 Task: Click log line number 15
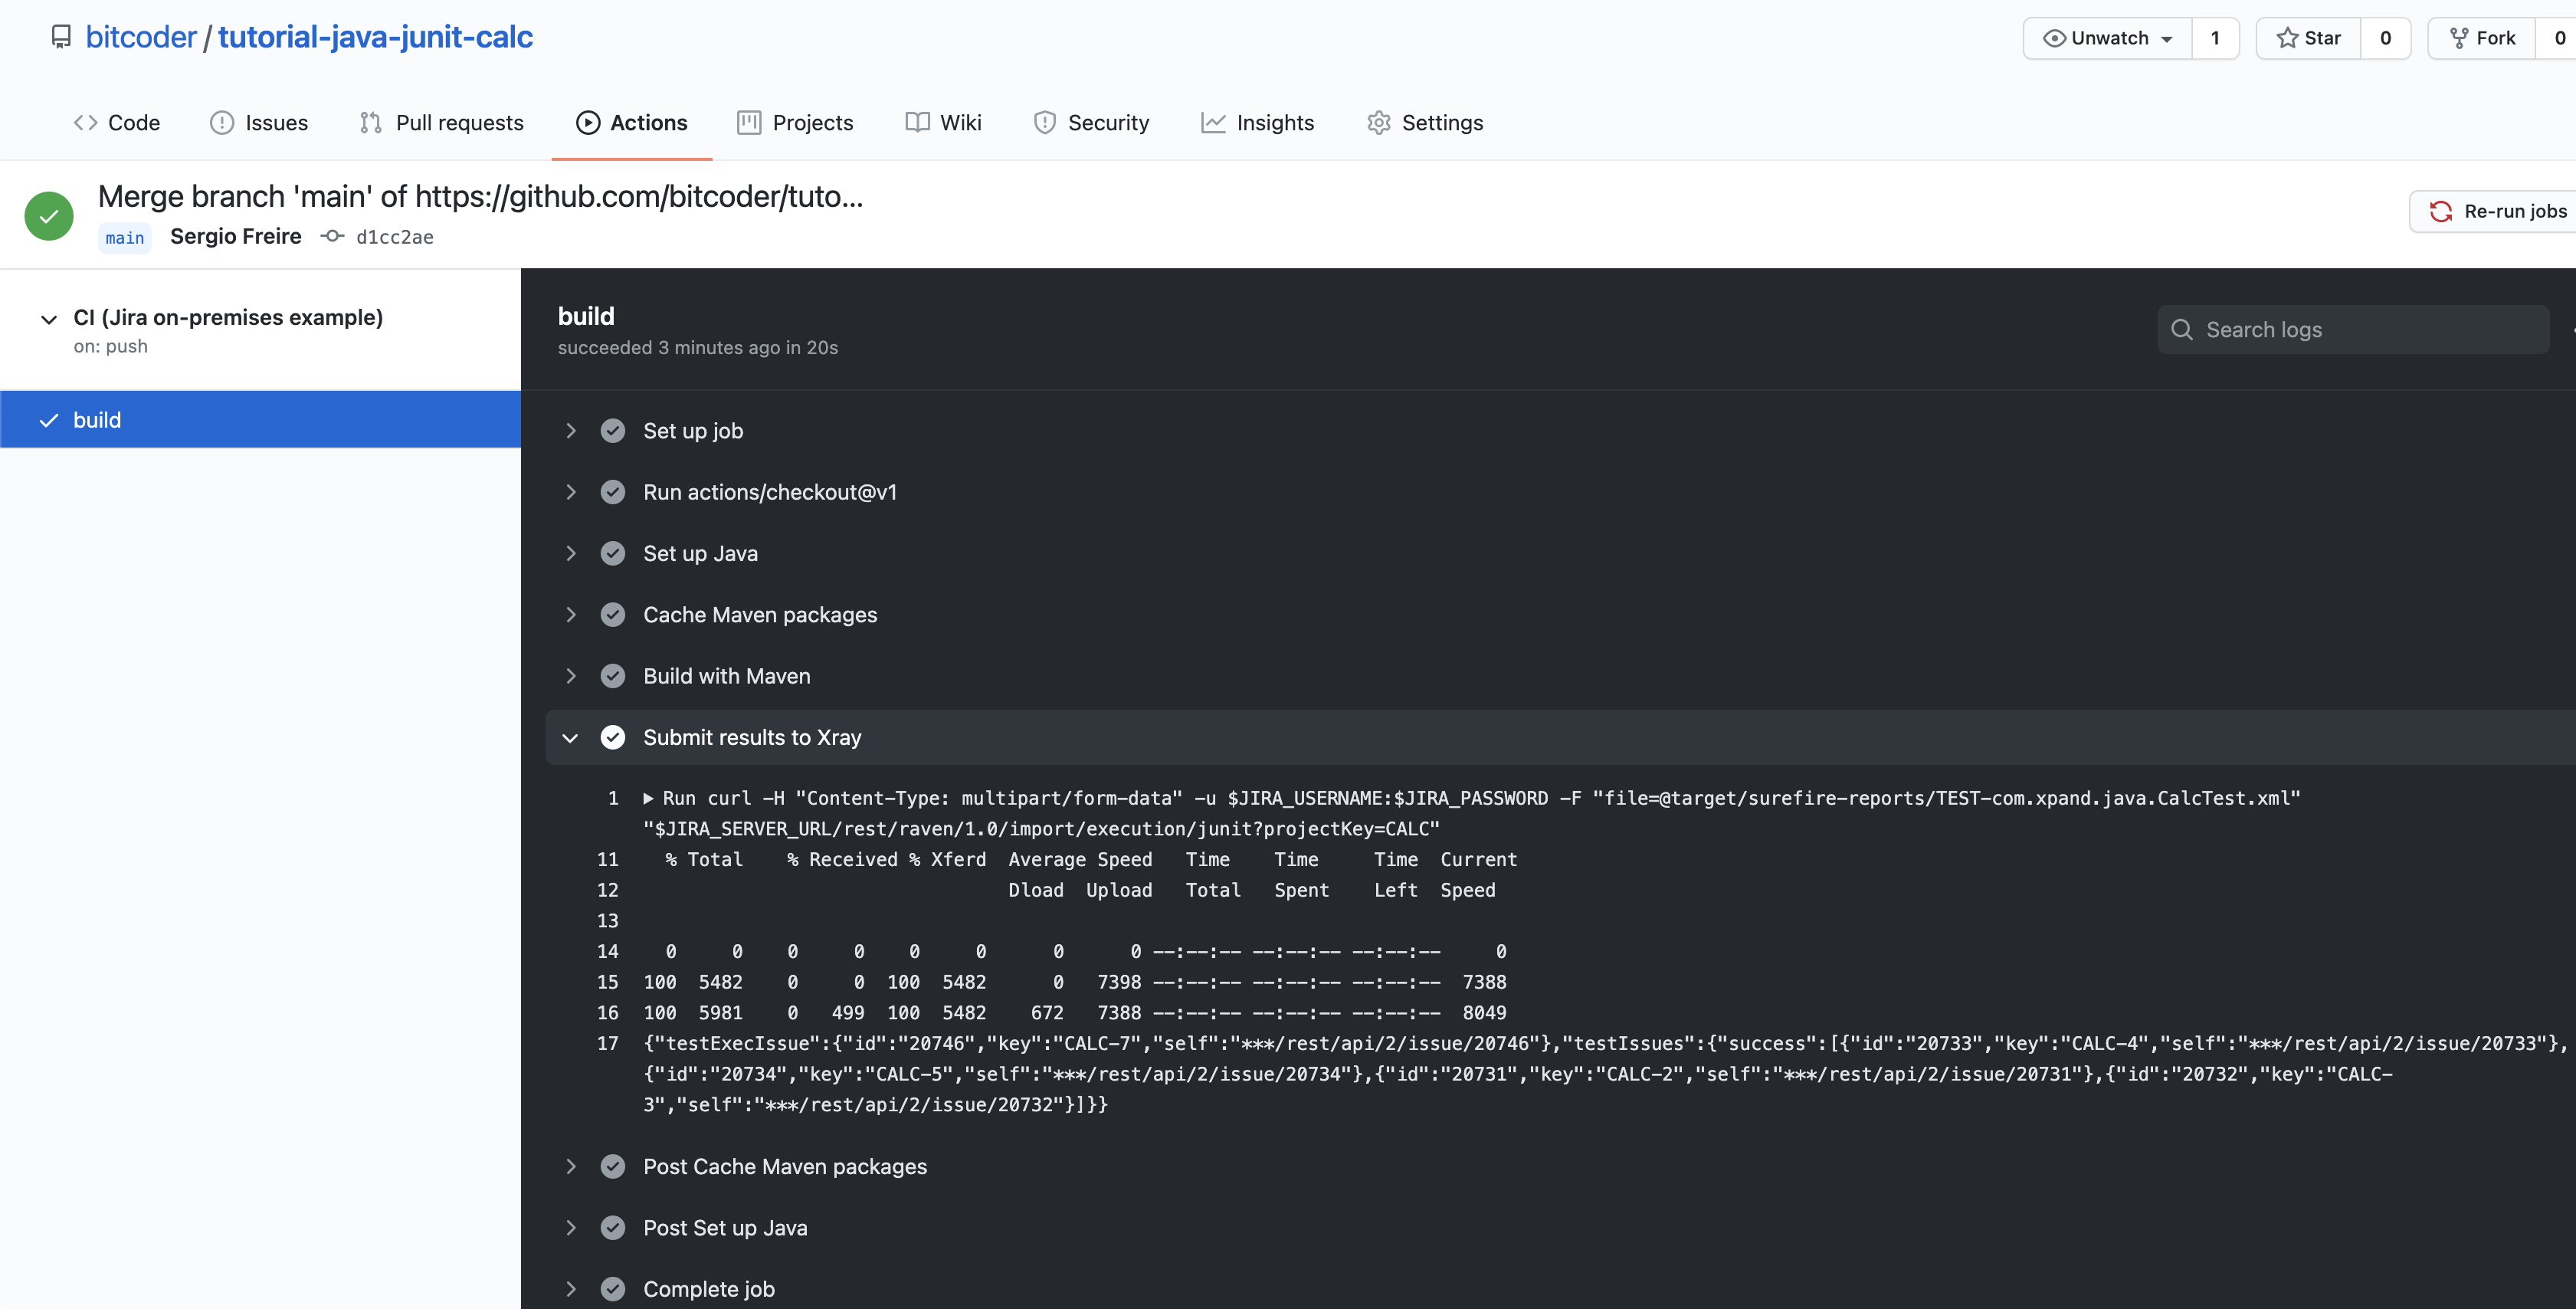(608, 982)
